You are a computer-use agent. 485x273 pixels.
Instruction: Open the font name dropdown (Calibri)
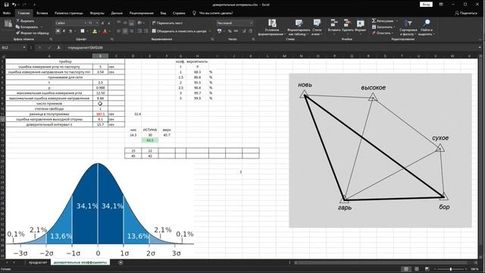(x=86, y=24)
